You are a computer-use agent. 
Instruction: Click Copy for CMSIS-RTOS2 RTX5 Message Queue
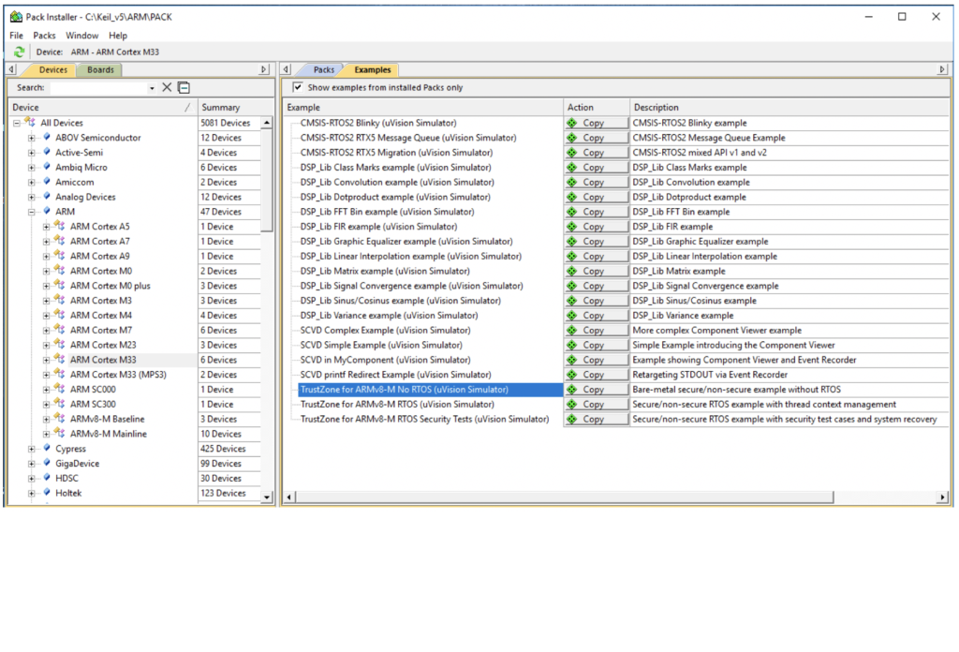596,137
